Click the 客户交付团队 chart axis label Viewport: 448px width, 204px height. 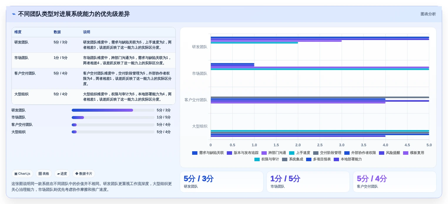point(196,100)
